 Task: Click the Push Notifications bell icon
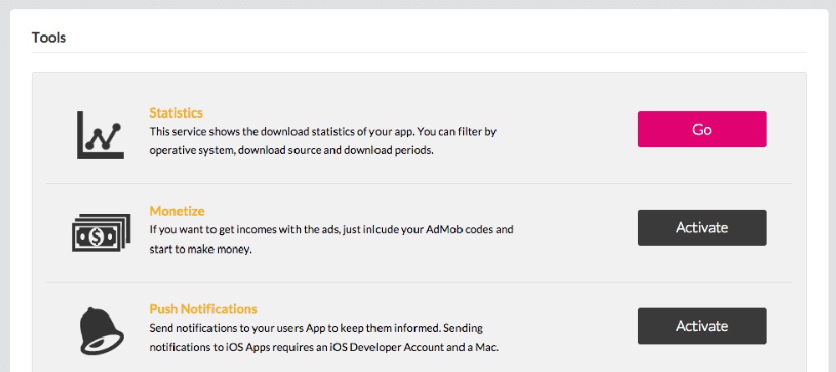(101, 331)
